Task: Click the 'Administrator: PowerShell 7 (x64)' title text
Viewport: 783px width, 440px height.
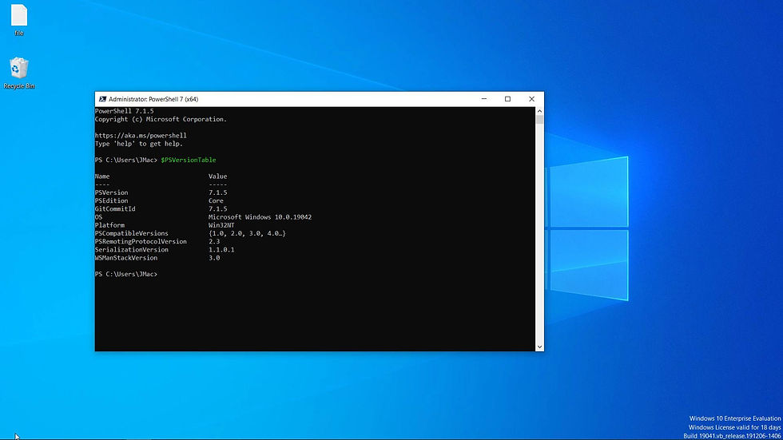Action: [153, 99]
